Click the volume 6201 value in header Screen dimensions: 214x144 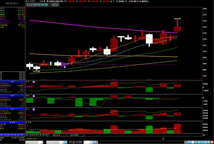pyautogui.click(x=121, y=1)
